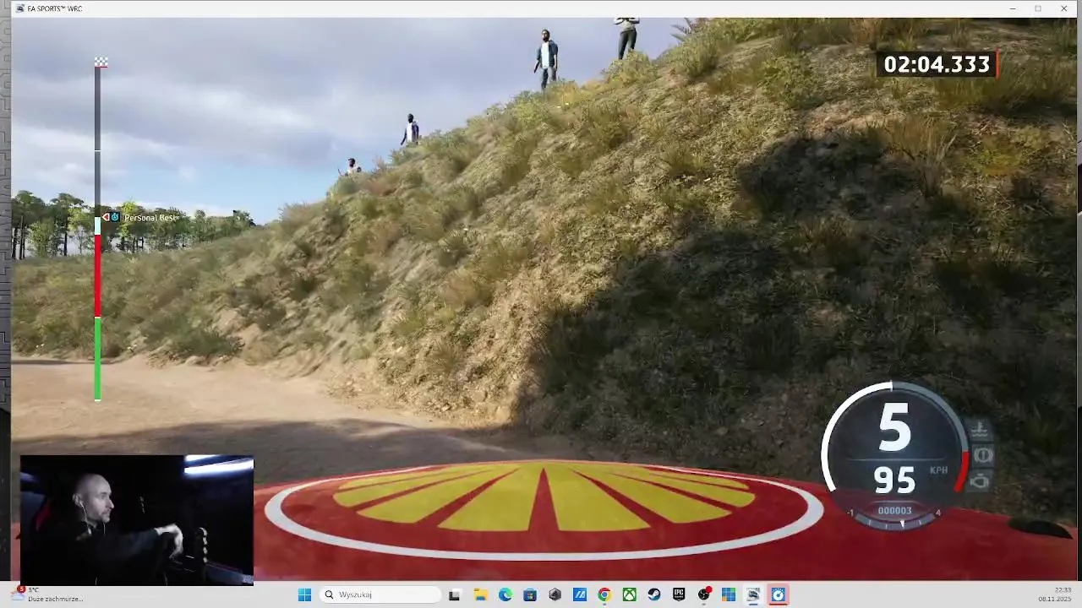Click the KPH unit label
Image resolution: width=1082 pixels, height=608 pixels.
[x=938, y=470]
